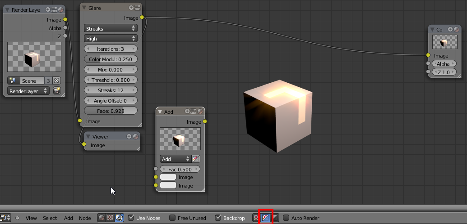Image resolution: width=467 pixels, height=224 pixels.
Task: Toggle hidden sockets on Render Layers node
Action: click(x=48, y=9)
